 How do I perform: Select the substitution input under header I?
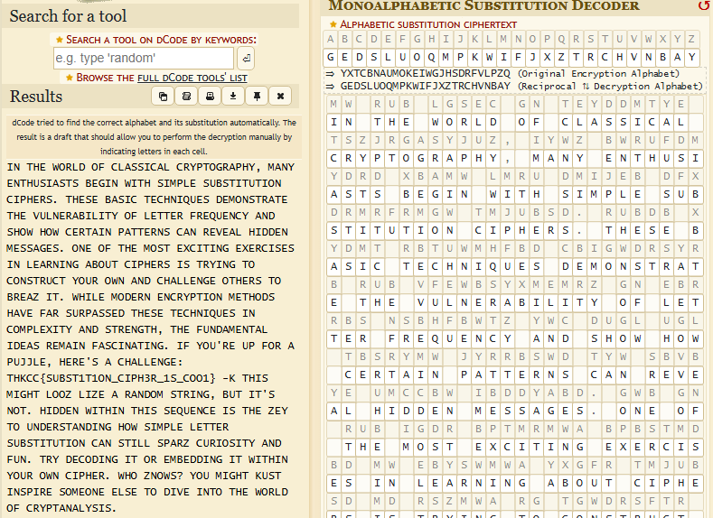(x=446, y=58)
